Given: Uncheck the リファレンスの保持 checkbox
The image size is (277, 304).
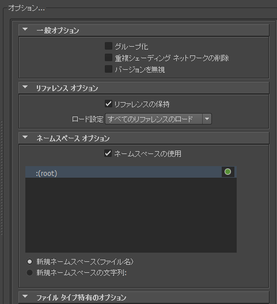Looking at the screenshot, I should coord(108,104).
